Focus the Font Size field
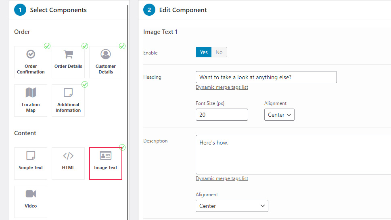The image size is (391, 220). [x=222, y=115]
